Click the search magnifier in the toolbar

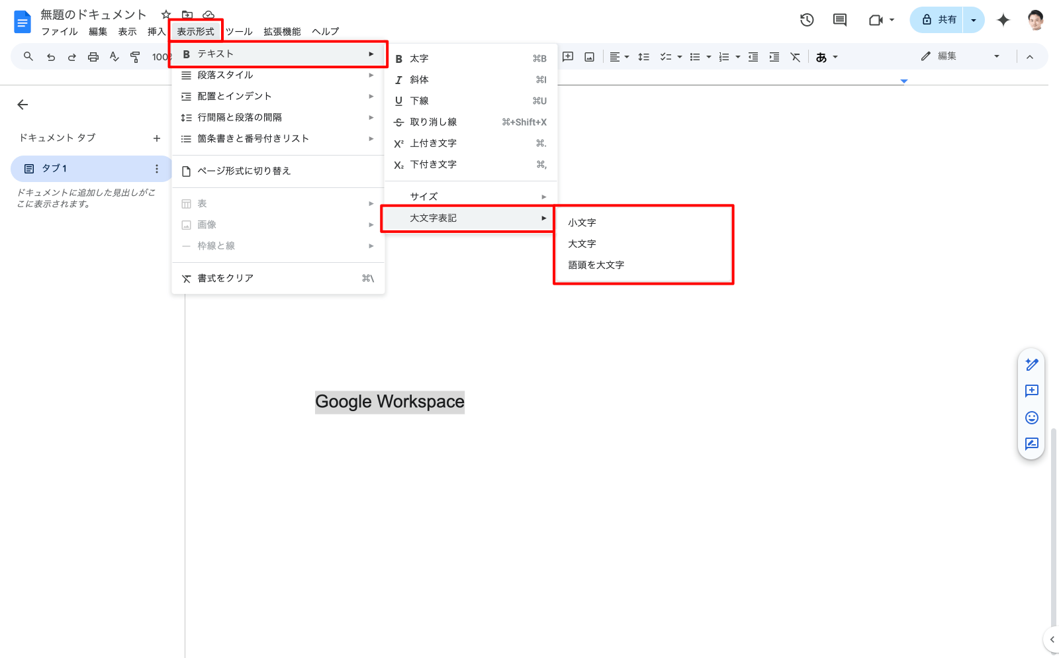coord(28,57)
